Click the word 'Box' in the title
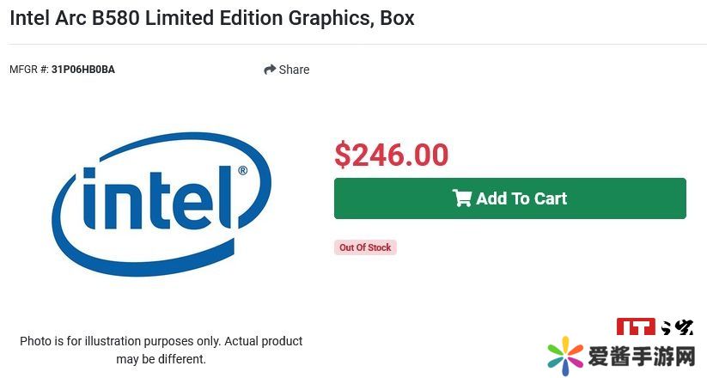Image resolution: width=707 pixels, height=378 pixels. point(397,18)
